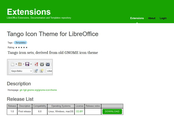The height and width of the screenshot is (116, 174).
Task: Go to the About page
Action: pos(152,18)
